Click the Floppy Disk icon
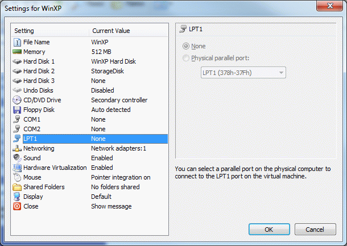 pos(17,110)
